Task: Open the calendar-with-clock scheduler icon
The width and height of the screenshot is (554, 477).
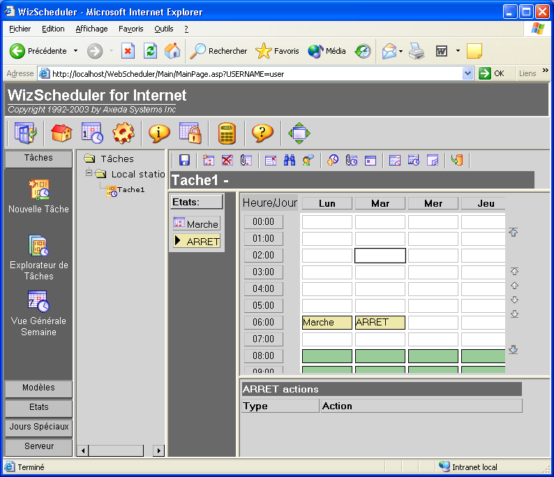Action: click(x=92, y=133)
